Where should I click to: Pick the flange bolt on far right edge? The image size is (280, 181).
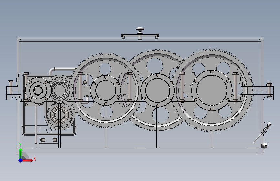pyautogui.click(x=269, y=89)
